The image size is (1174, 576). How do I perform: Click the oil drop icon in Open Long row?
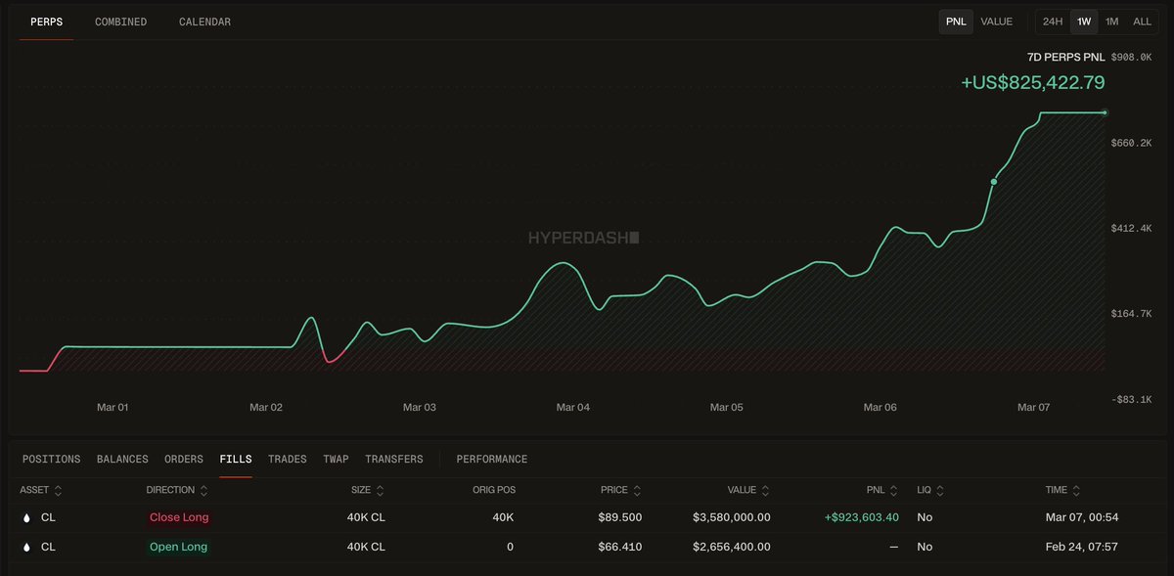[25, 547]
